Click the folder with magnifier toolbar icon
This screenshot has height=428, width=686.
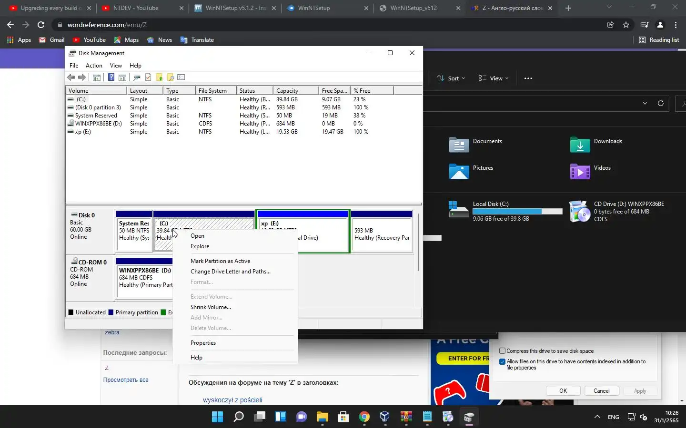pyautogui.click(x=170, y=78)
